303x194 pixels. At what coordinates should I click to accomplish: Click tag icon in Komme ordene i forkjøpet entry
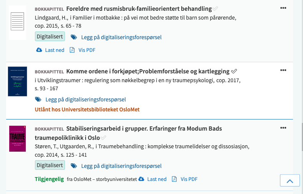point(38,99)
